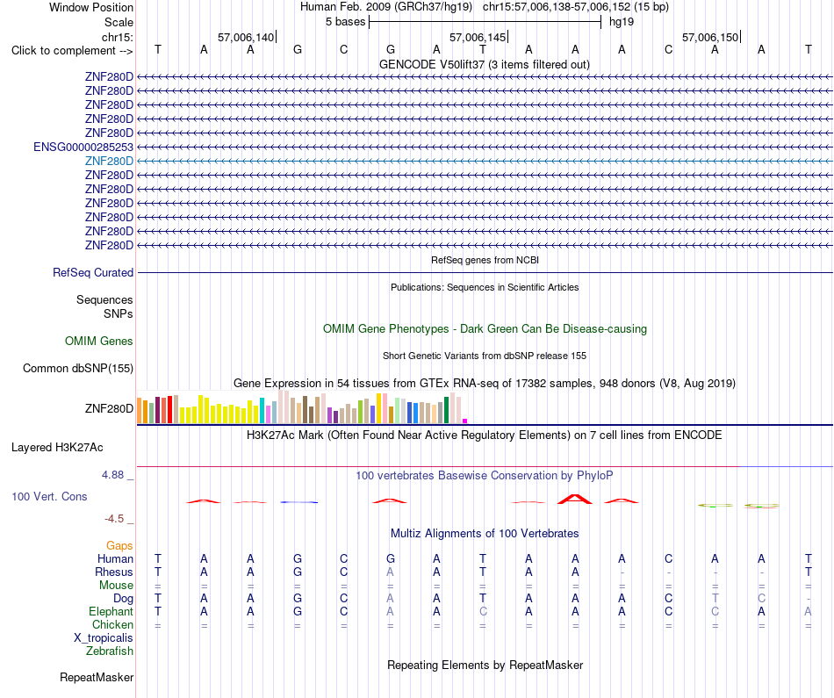Select the Scale track label
This screenshot has height=698, width=834.
(x=119, y=22)
